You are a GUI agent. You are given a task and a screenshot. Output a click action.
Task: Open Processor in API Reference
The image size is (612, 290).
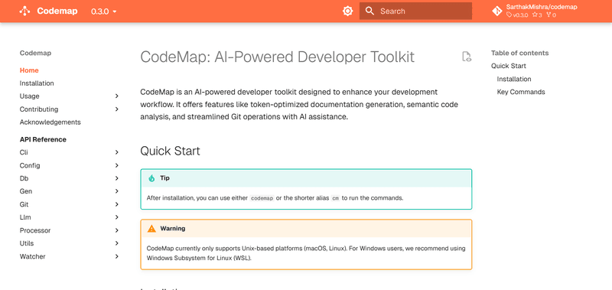point(35,230)
